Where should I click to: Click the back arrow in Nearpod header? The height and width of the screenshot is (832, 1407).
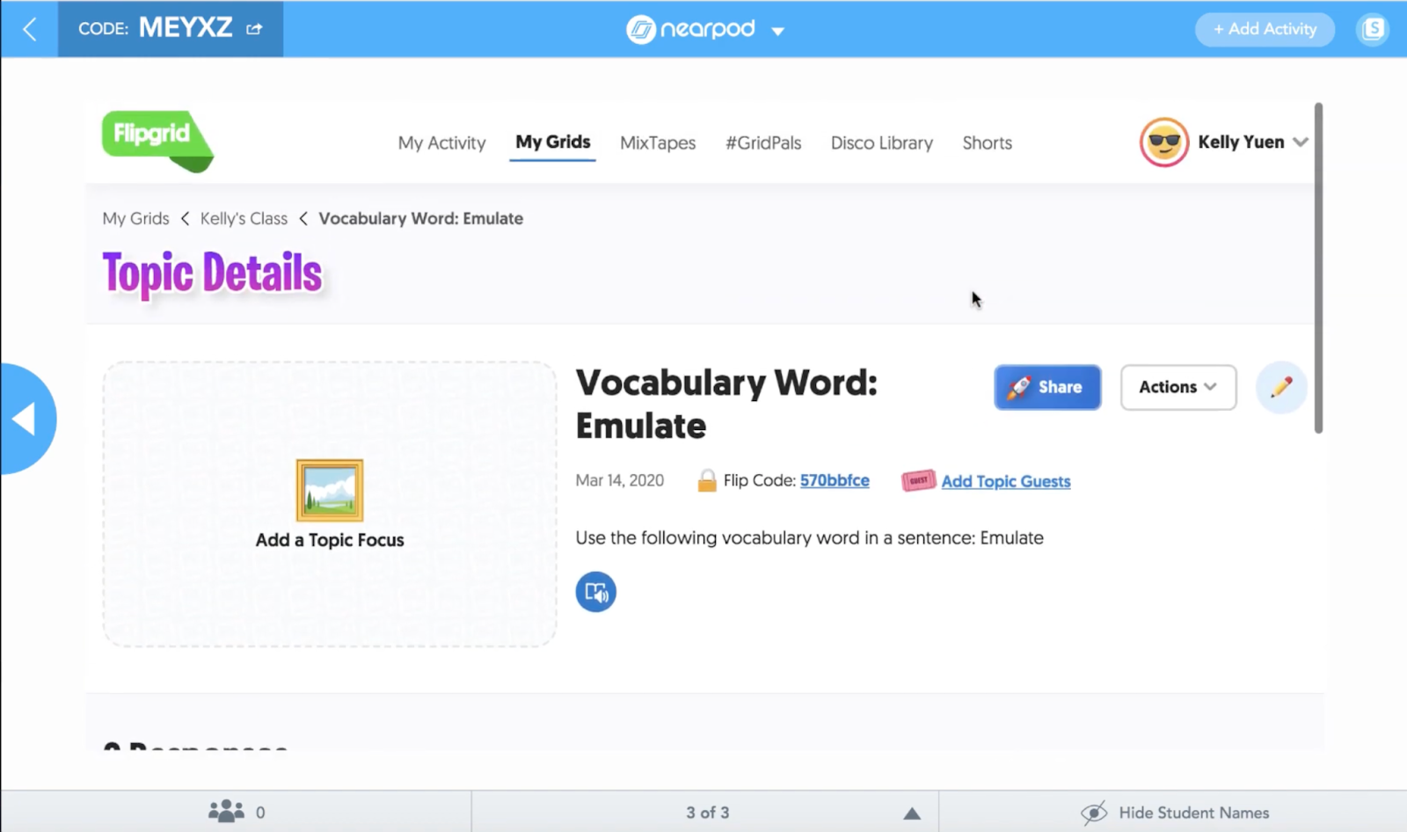point(29,29)
